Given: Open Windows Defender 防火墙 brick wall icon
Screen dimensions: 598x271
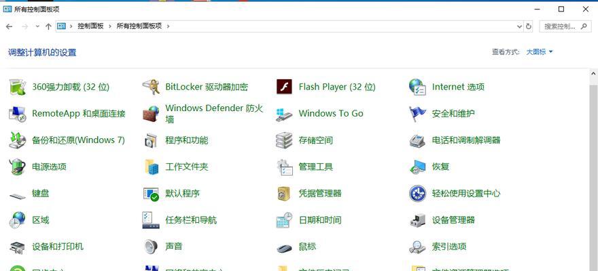Looking at the screenshot, I should coord(151,114).
